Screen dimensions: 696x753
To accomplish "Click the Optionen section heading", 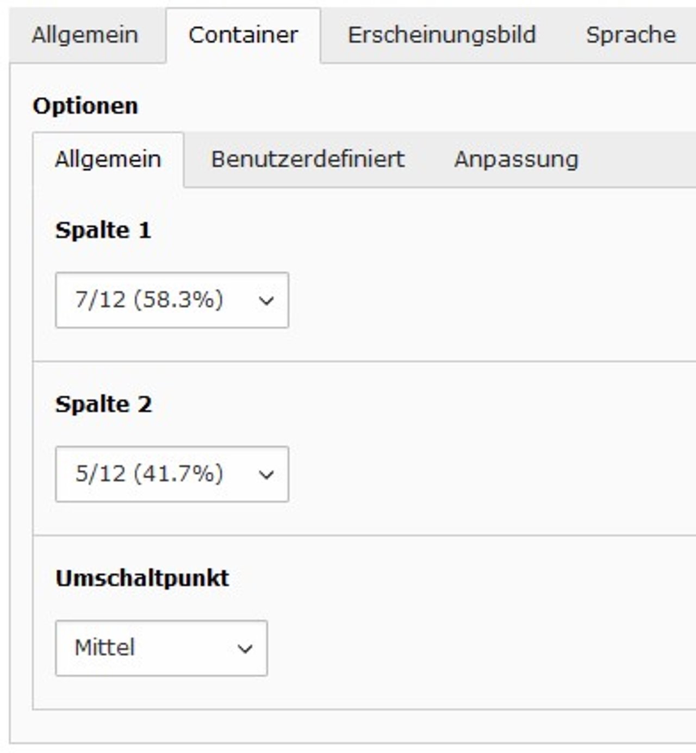I will click(x=85, y=106).
